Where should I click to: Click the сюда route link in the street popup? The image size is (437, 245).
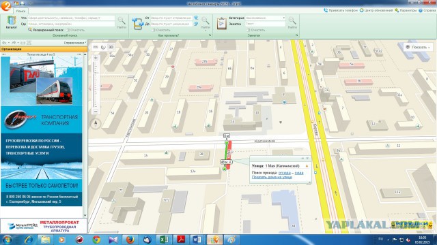click(x=299, y=173)
